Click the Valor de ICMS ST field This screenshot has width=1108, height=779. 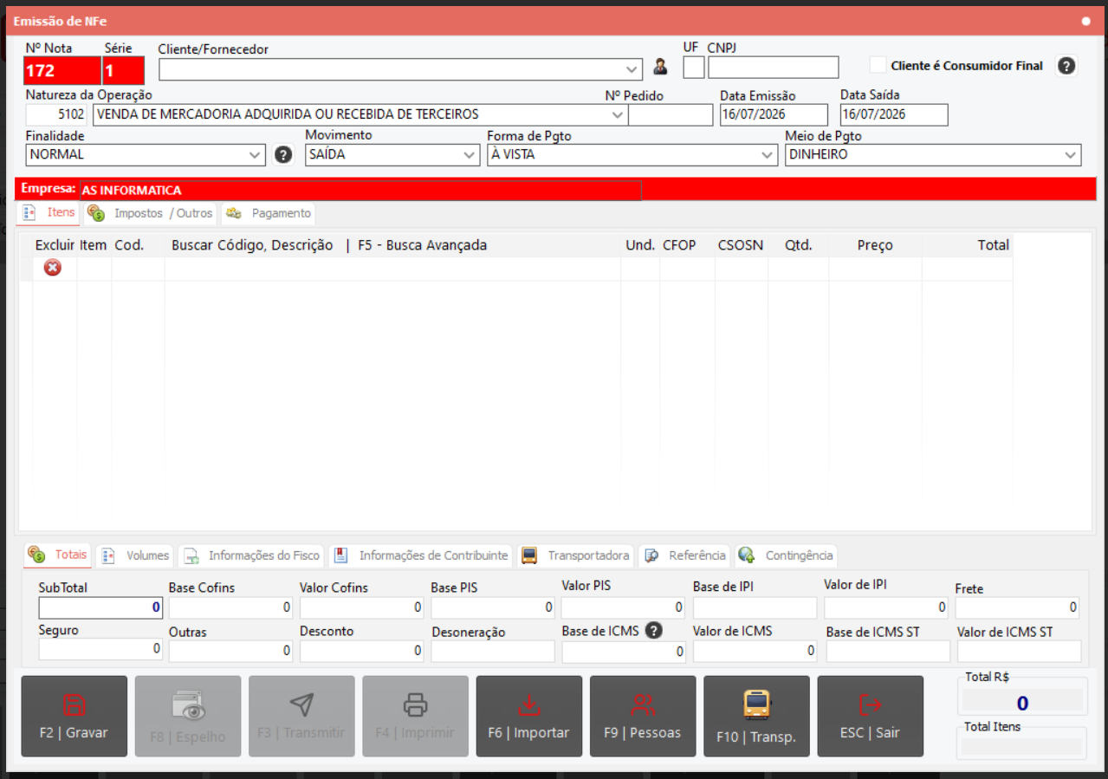[1019, 652]
